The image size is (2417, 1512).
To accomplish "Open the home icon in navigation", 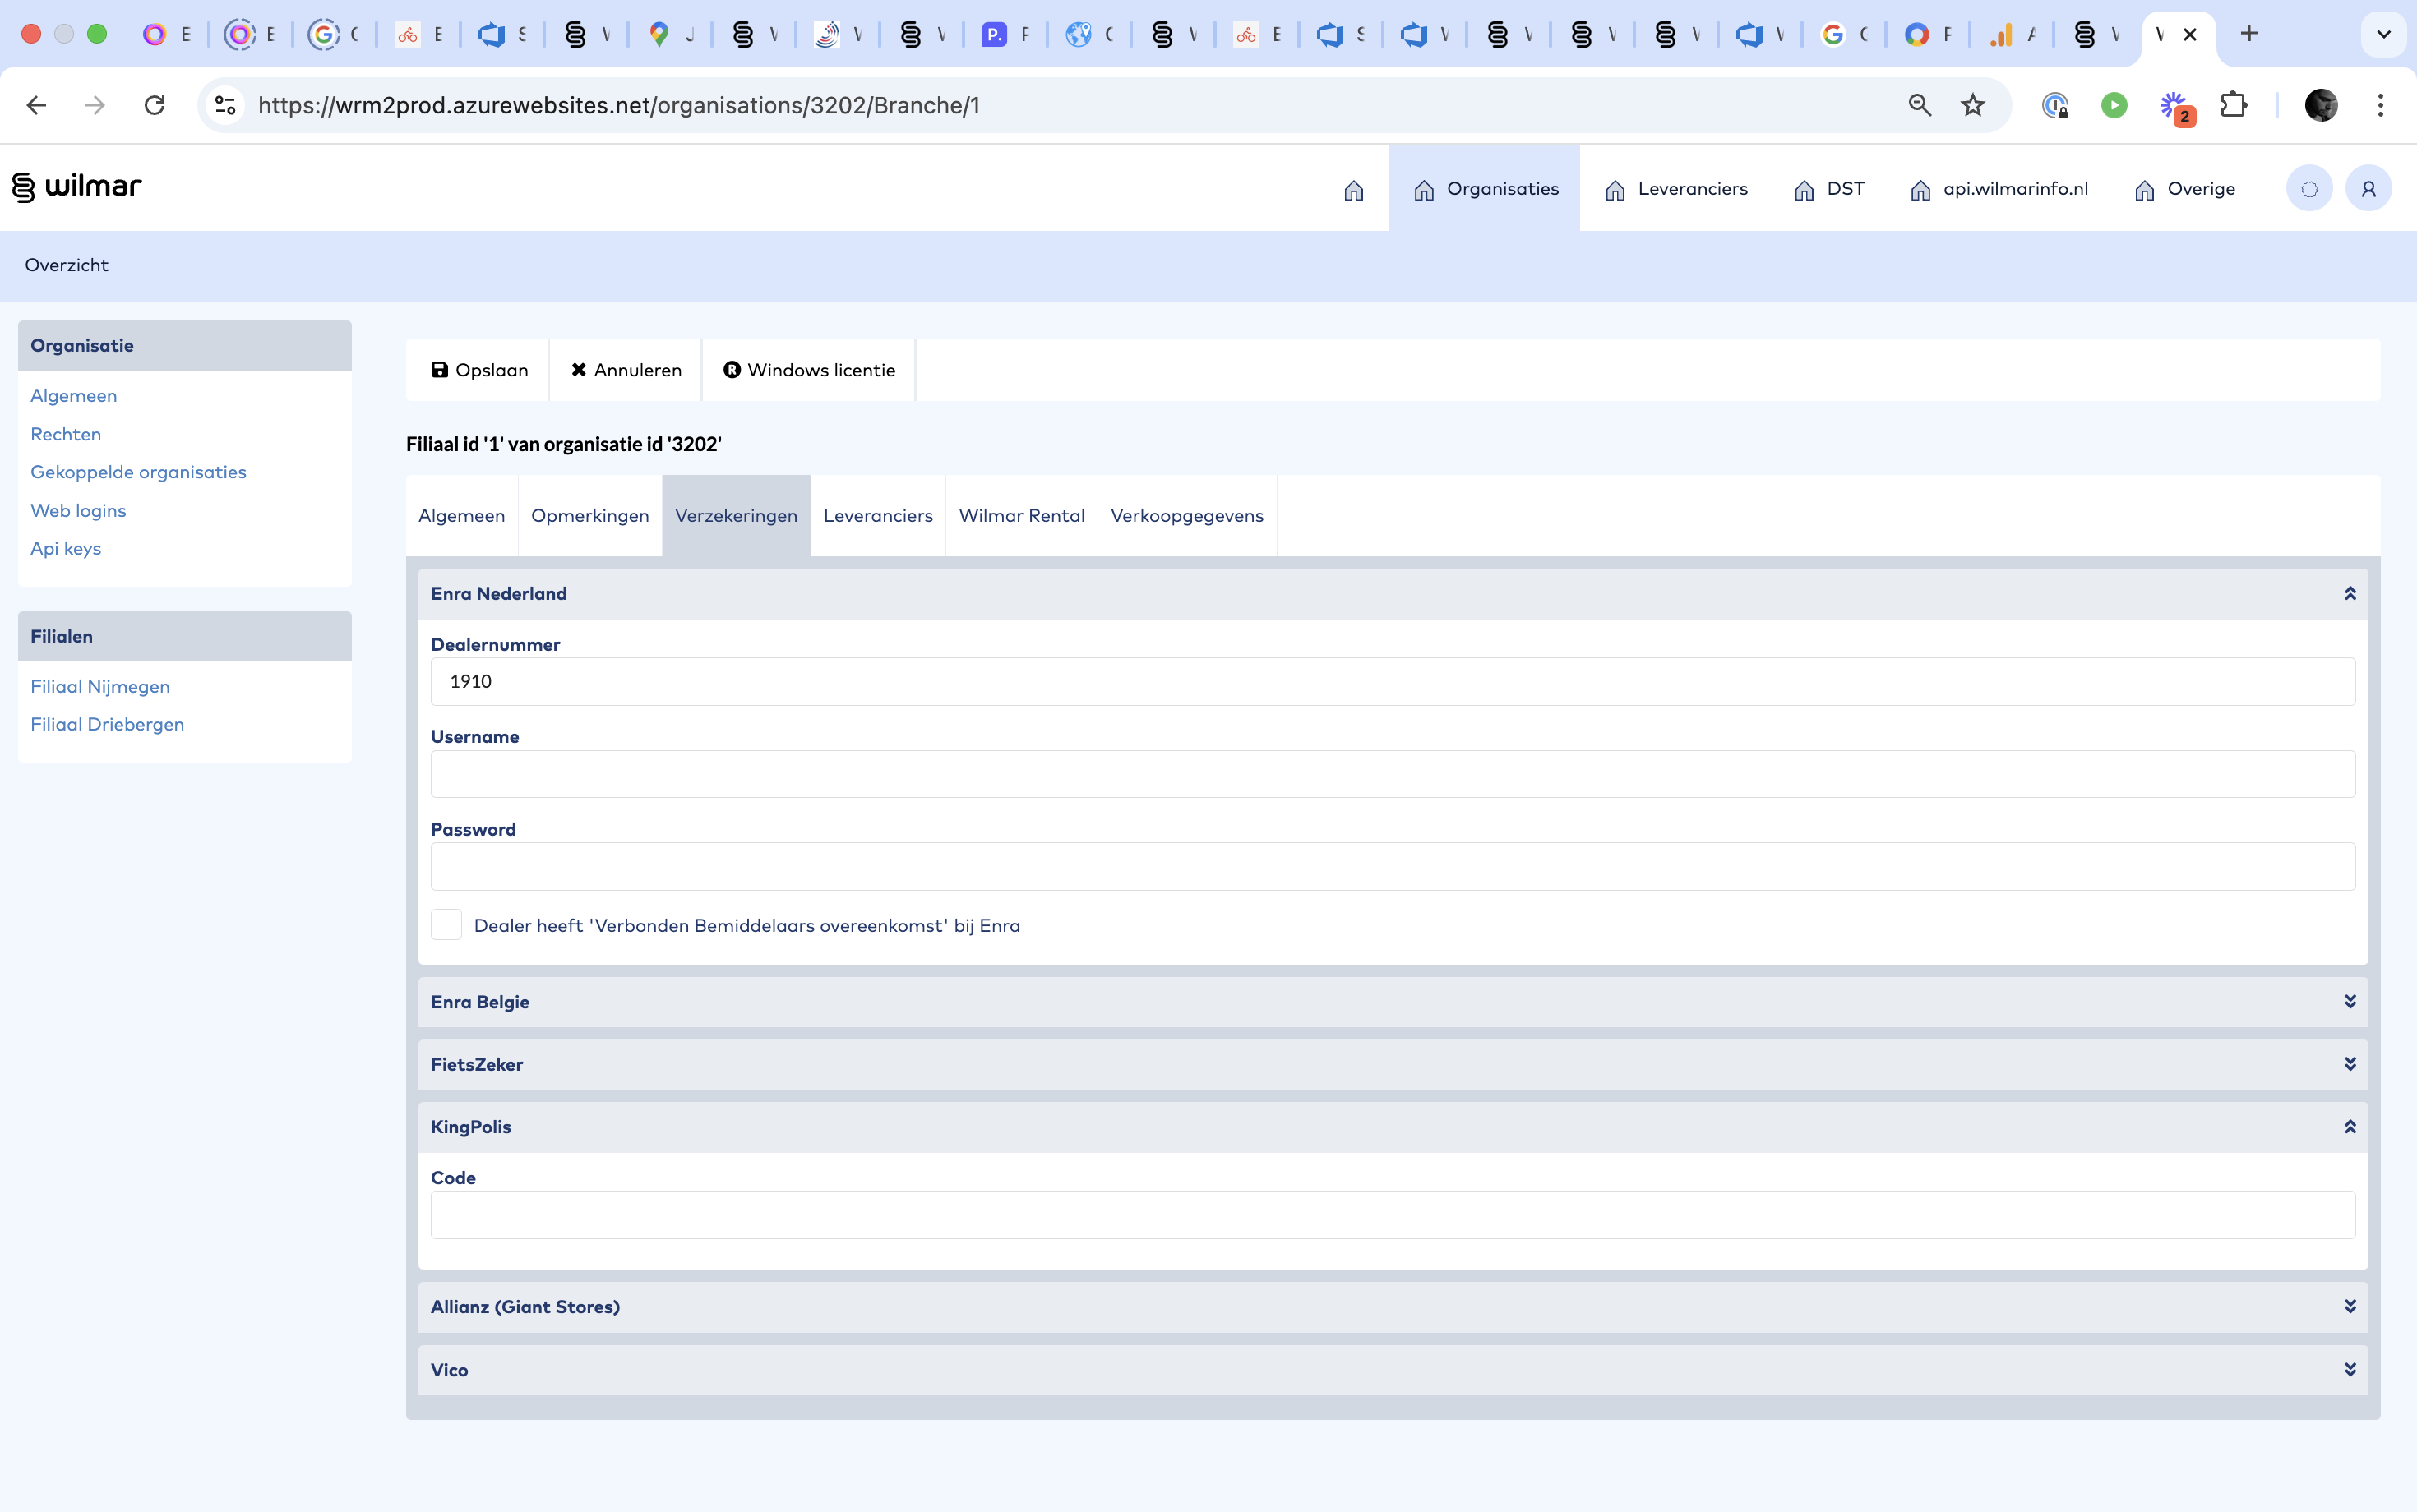I will (1353, 190).
